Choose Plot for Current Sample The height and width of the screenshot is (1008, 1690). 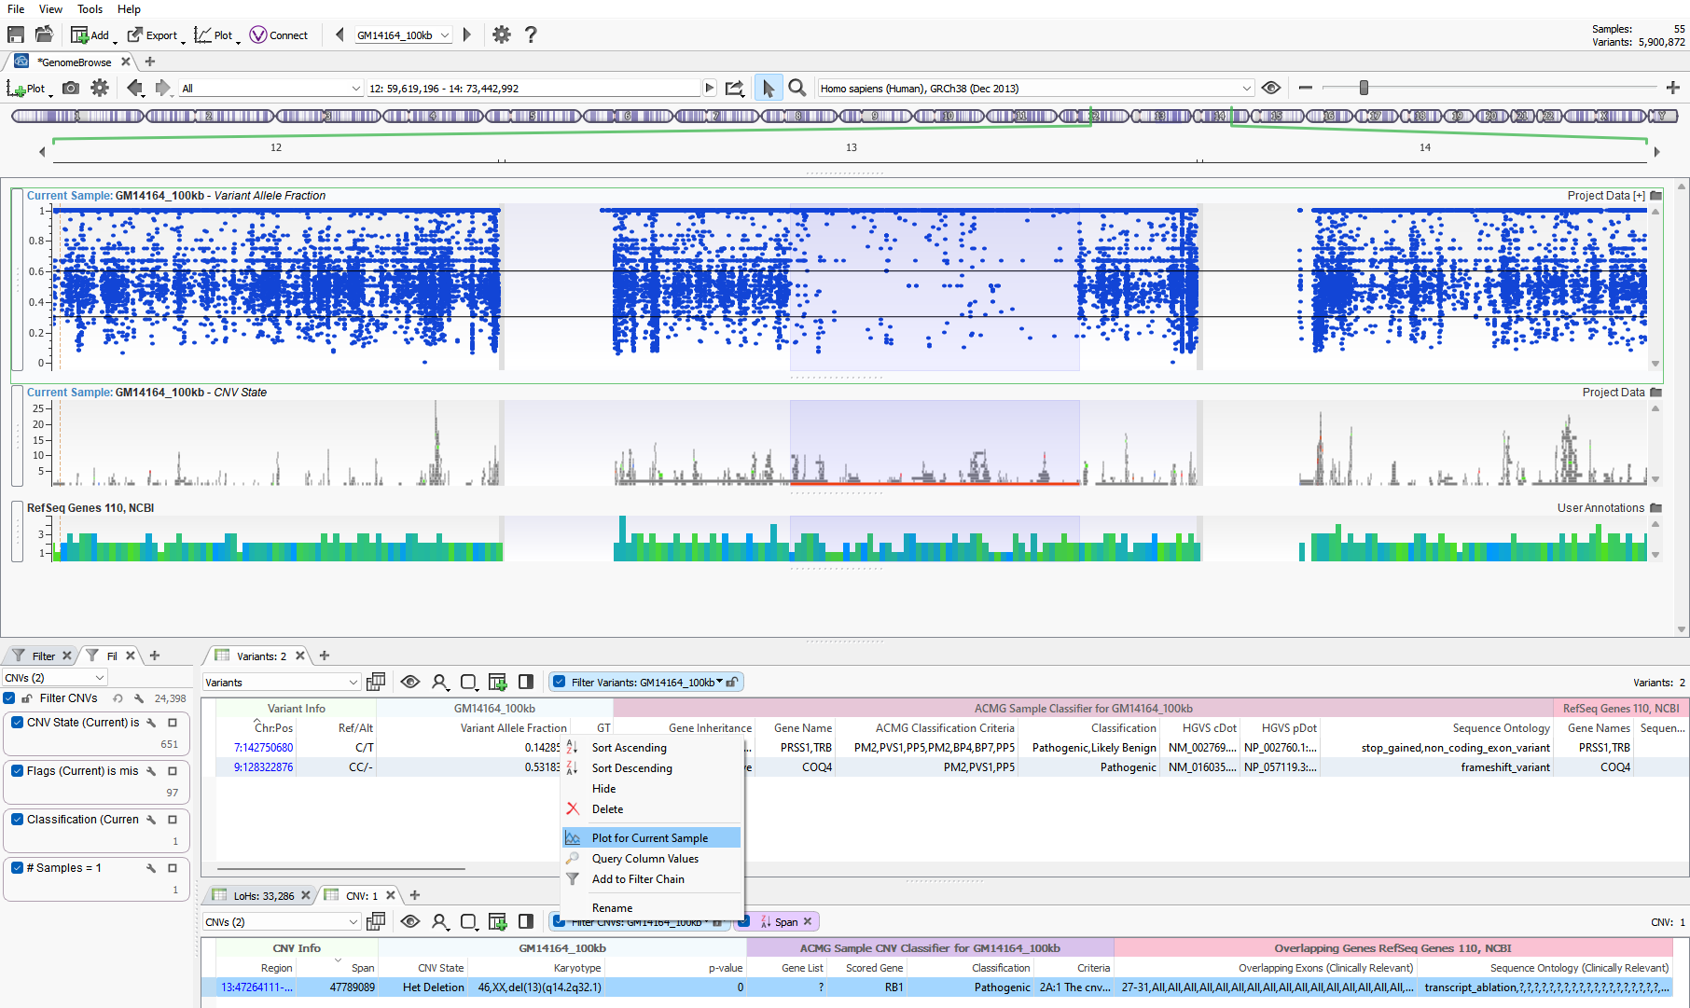tap(651, 838)
